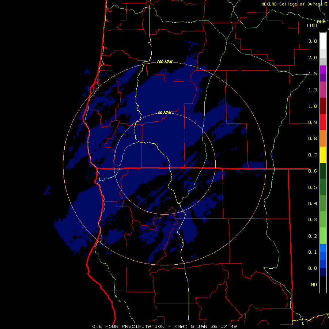This screenshot has height=329, width=329.
Task: Select the ONE HOUR PRECIPITATION title text
Action: (x=128, y=326)
